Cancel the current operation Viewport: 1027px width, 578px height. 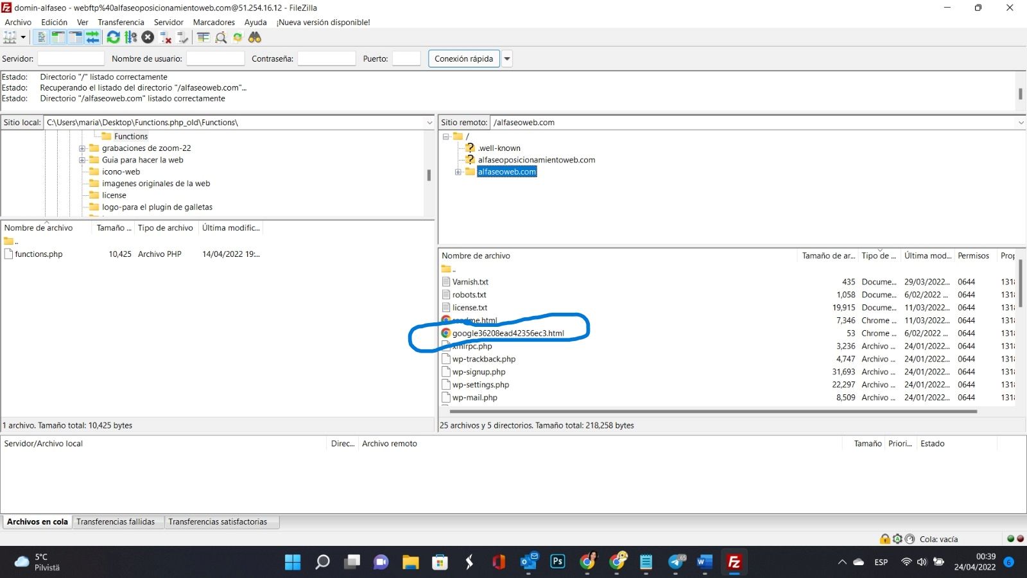[148, 37]
